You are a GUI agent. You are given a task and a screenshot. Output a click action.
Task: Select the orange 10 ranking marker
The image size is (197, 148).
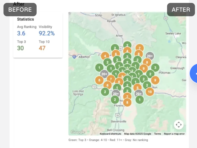150,92
